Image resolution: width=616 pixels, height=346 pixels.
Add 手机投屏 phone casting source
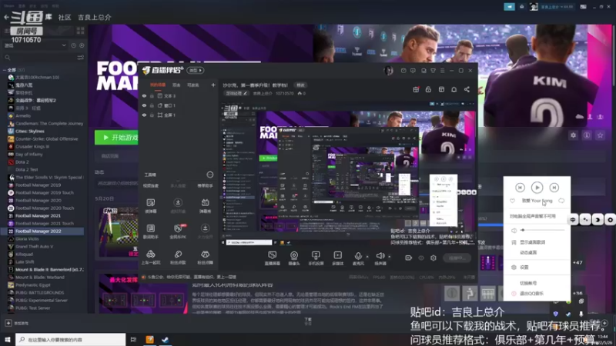[316, 258]
